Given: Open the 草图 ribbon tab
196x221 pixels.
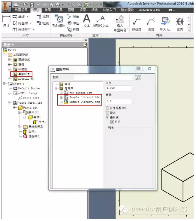Looking at the screenshot, I should (x=47, y=10).
